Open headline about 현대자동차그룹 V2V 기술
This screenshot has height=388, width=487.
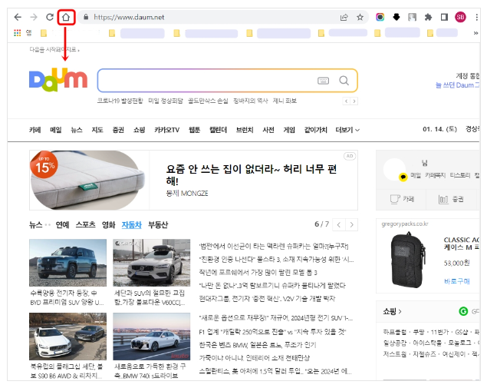[x=267, y=299]
